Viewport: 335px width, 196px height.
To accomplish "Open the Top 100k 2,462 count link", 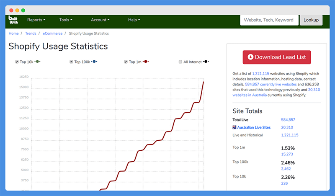I will pyautogui.click(x=286, y=169).
